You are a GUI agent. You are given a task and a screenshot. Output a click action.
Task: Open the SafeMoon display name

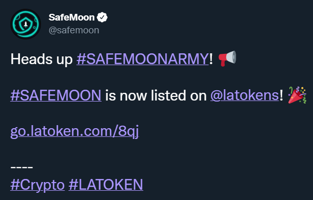coord(71,17)
